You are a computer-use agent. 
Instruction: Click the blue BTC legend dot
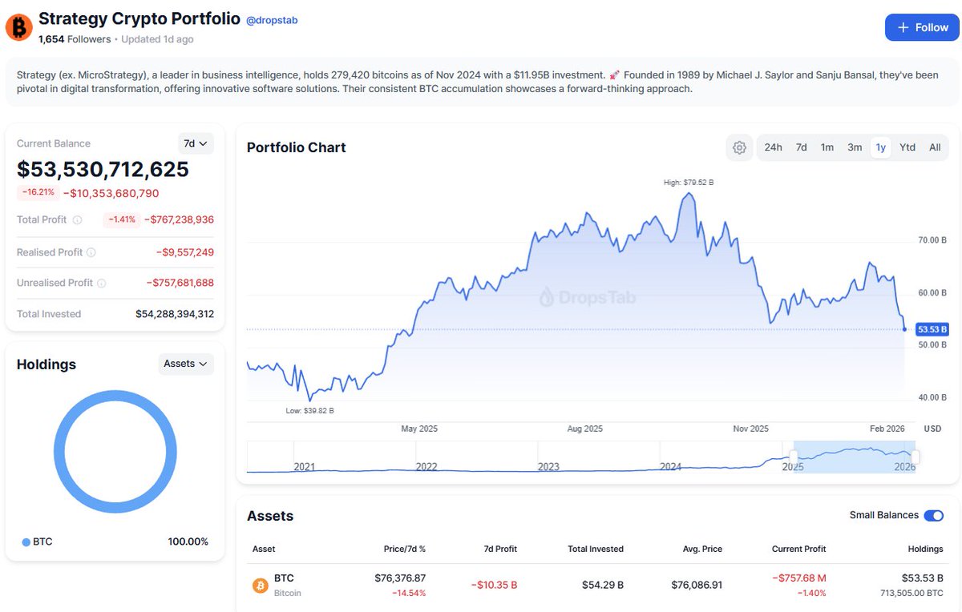click(x=26, y=542)
